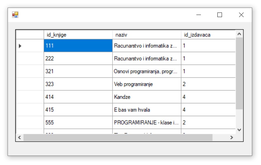Select the 'Veb programiranje' cell
The height and width of the screenshot is (165, 261).
click(x=147, y=84)
